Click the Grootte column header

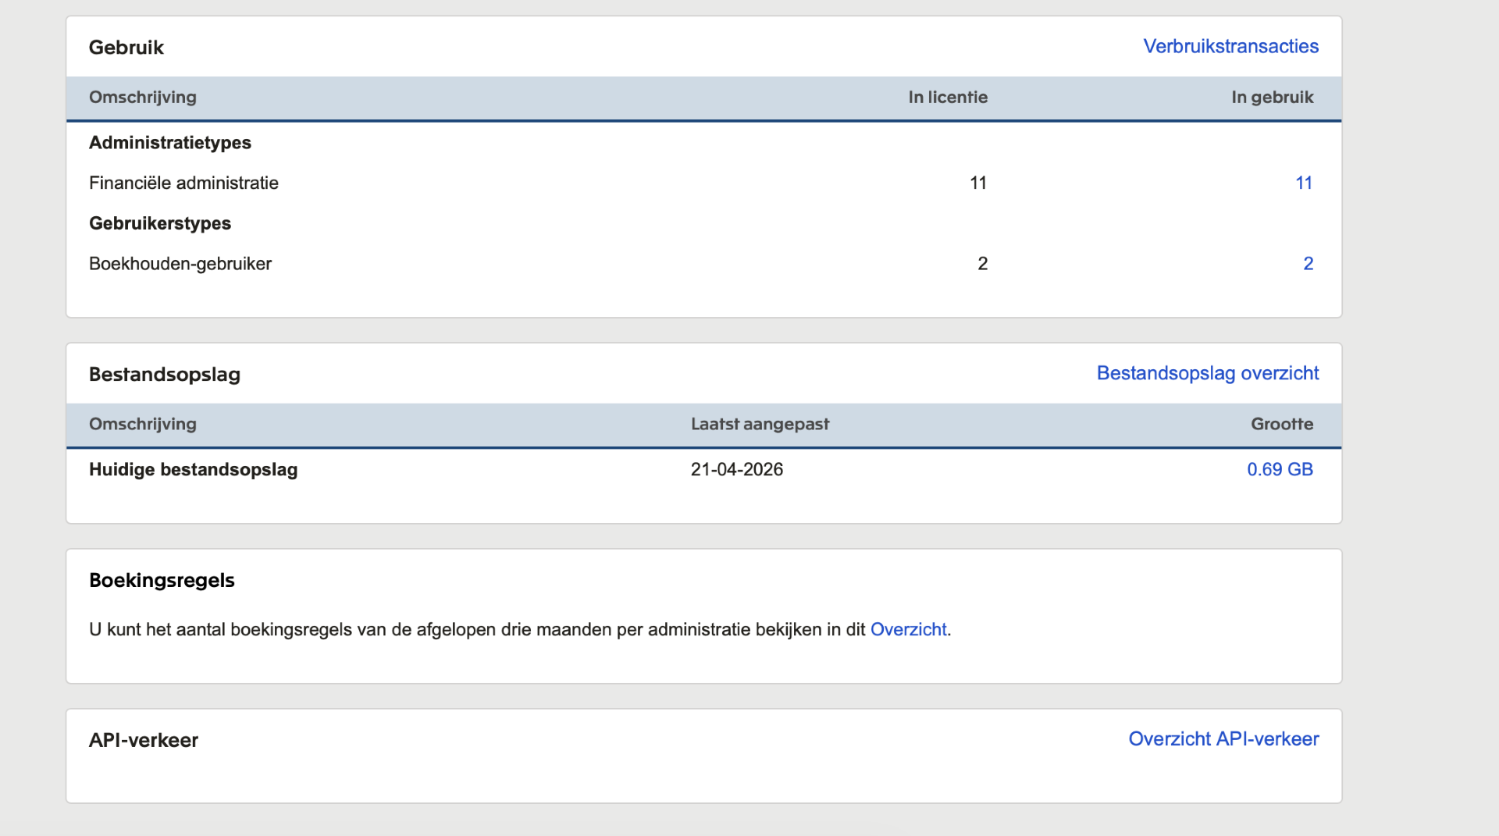tap(1281, 425)
